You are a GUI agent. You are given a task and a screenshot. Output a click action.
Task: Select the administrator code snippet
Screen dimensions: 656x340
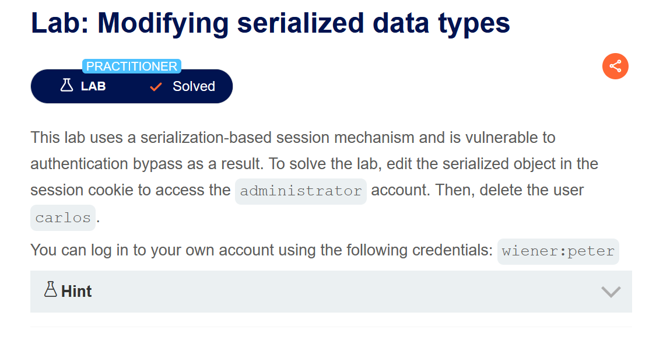tap(301, 191)
